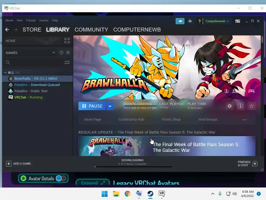
Task: Filter by ready to play icon
Action: pos(68,53)
